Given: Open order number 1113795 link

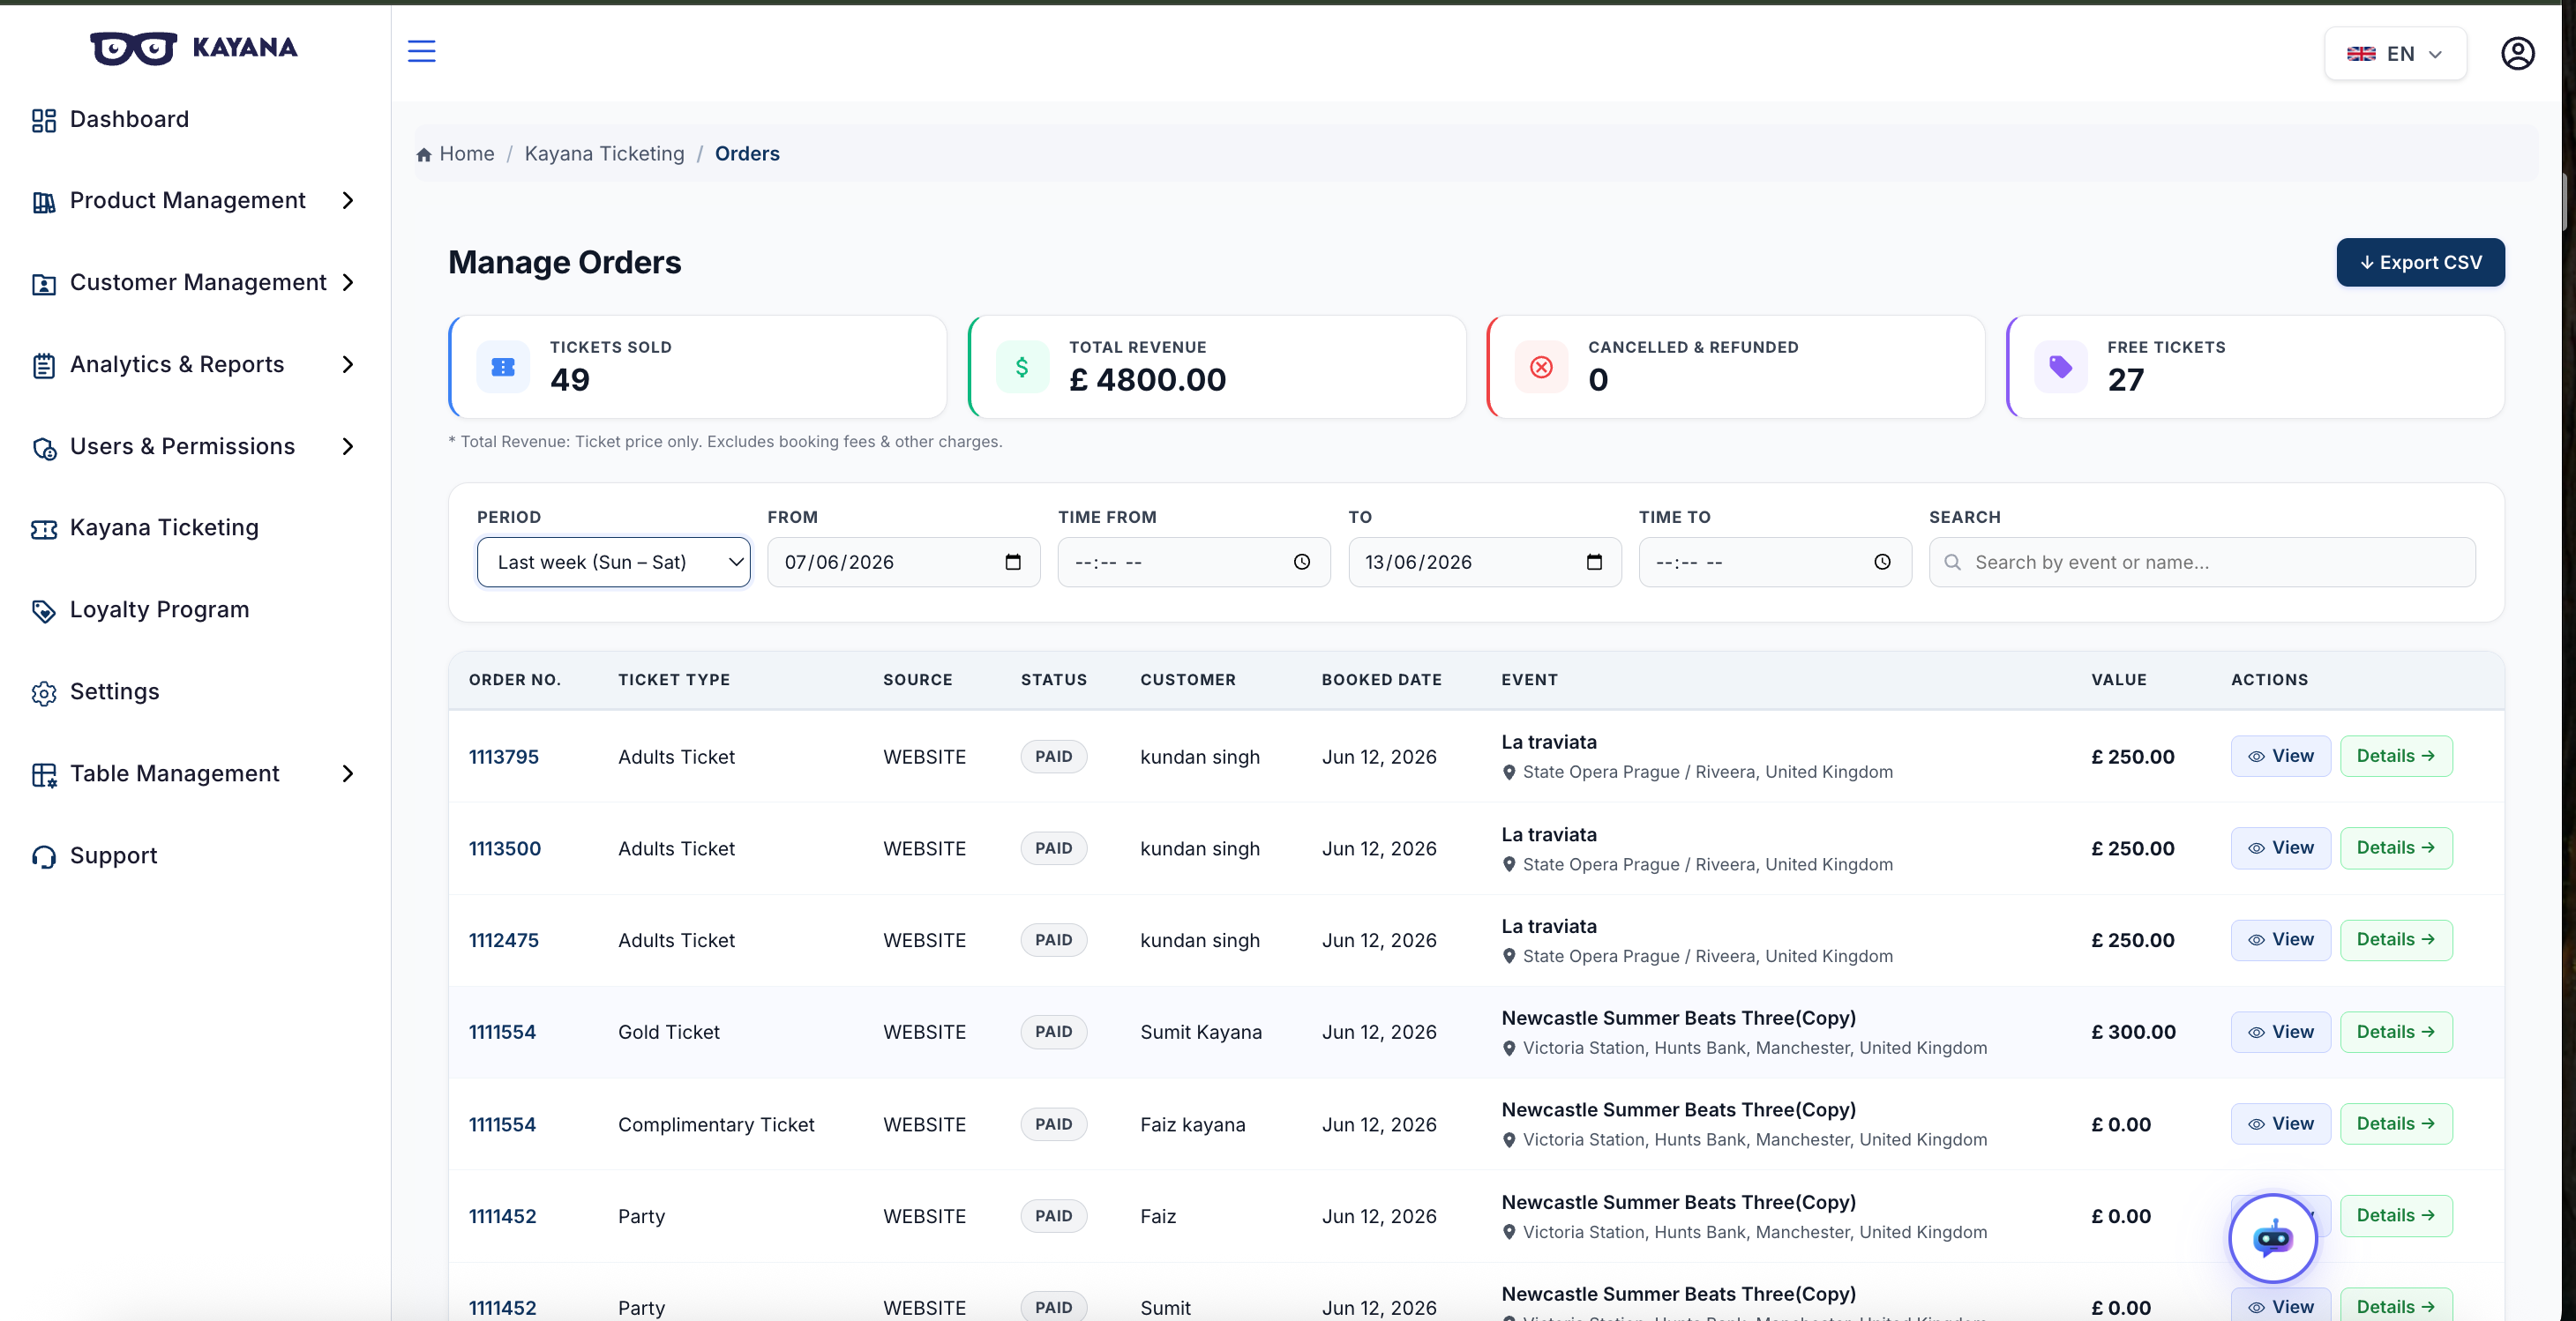Looking at the screenshot, I should [503, 757].
